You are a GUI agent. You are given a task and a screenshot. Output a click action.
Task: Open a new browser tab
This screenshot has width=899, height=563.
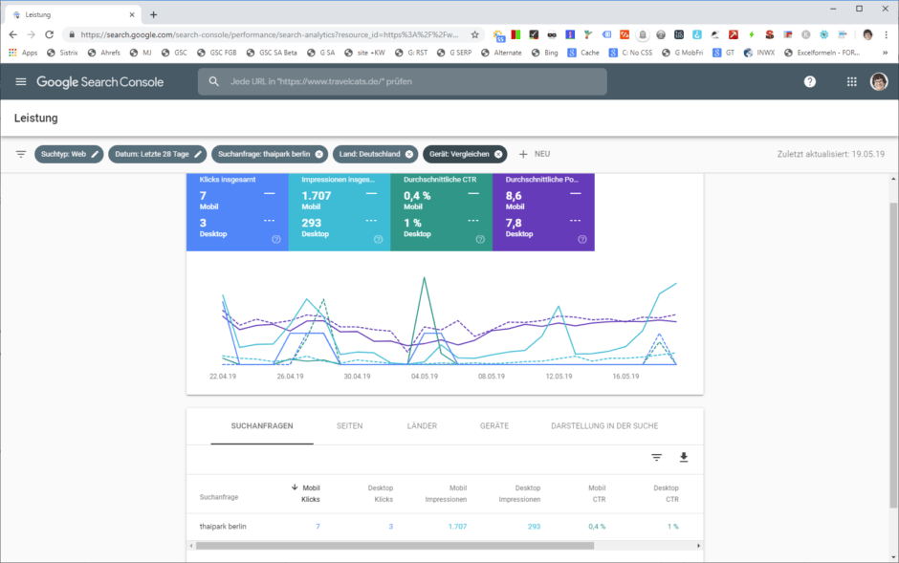(153, 15)
